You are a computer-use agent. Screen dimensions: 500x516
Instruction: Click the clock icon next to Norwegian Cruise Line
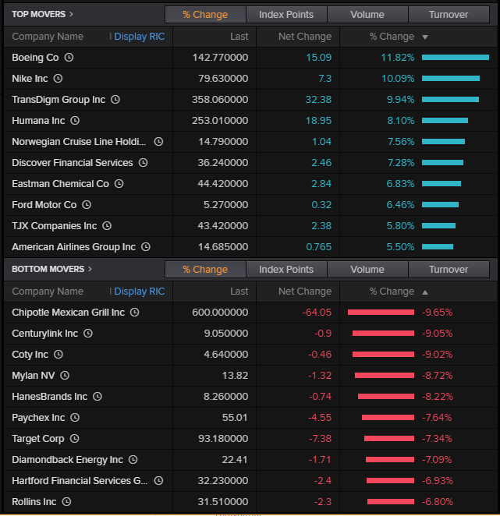tap(159, 142)
